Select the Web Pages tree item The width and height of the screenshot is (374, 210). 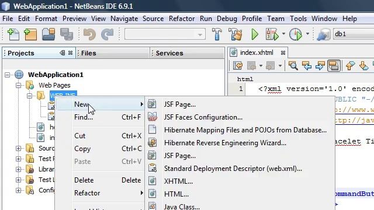coord(54,85)
